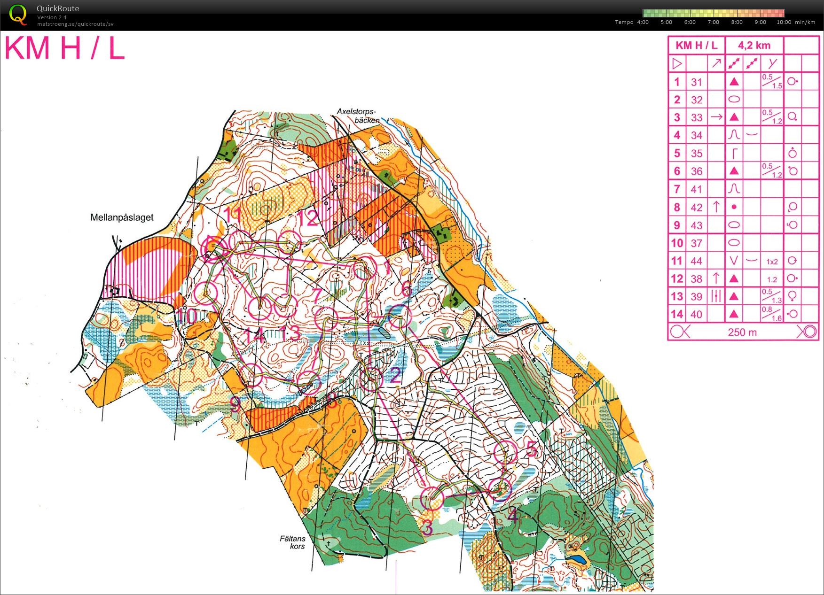Click the control 10 circle on map
This screenshot has width=824, height=595.
205,294
